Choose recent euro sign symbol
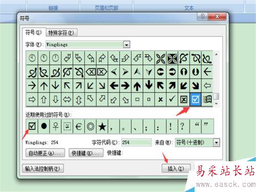This screenshot has width=256, height=192. pos(79,126)
